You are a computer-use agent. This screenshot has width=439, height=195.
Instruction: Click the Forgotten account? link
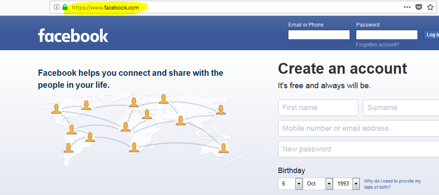377,45
